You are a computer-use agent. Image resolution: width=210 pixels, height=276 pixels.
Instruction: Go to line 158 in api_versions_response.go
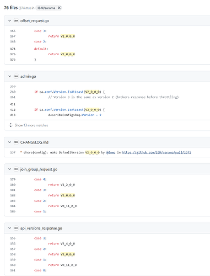click(x=13, y=254)
